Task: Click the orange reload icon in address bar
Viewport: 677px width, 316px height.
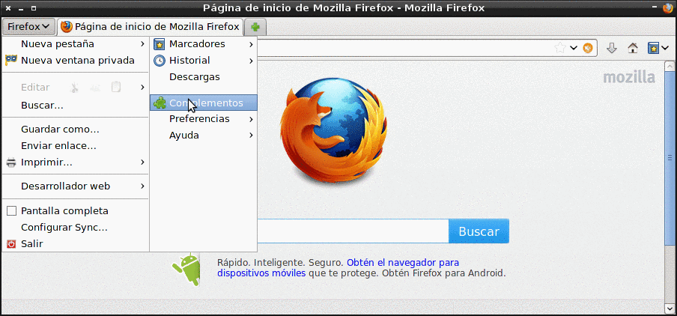Action: click(588, 48)
